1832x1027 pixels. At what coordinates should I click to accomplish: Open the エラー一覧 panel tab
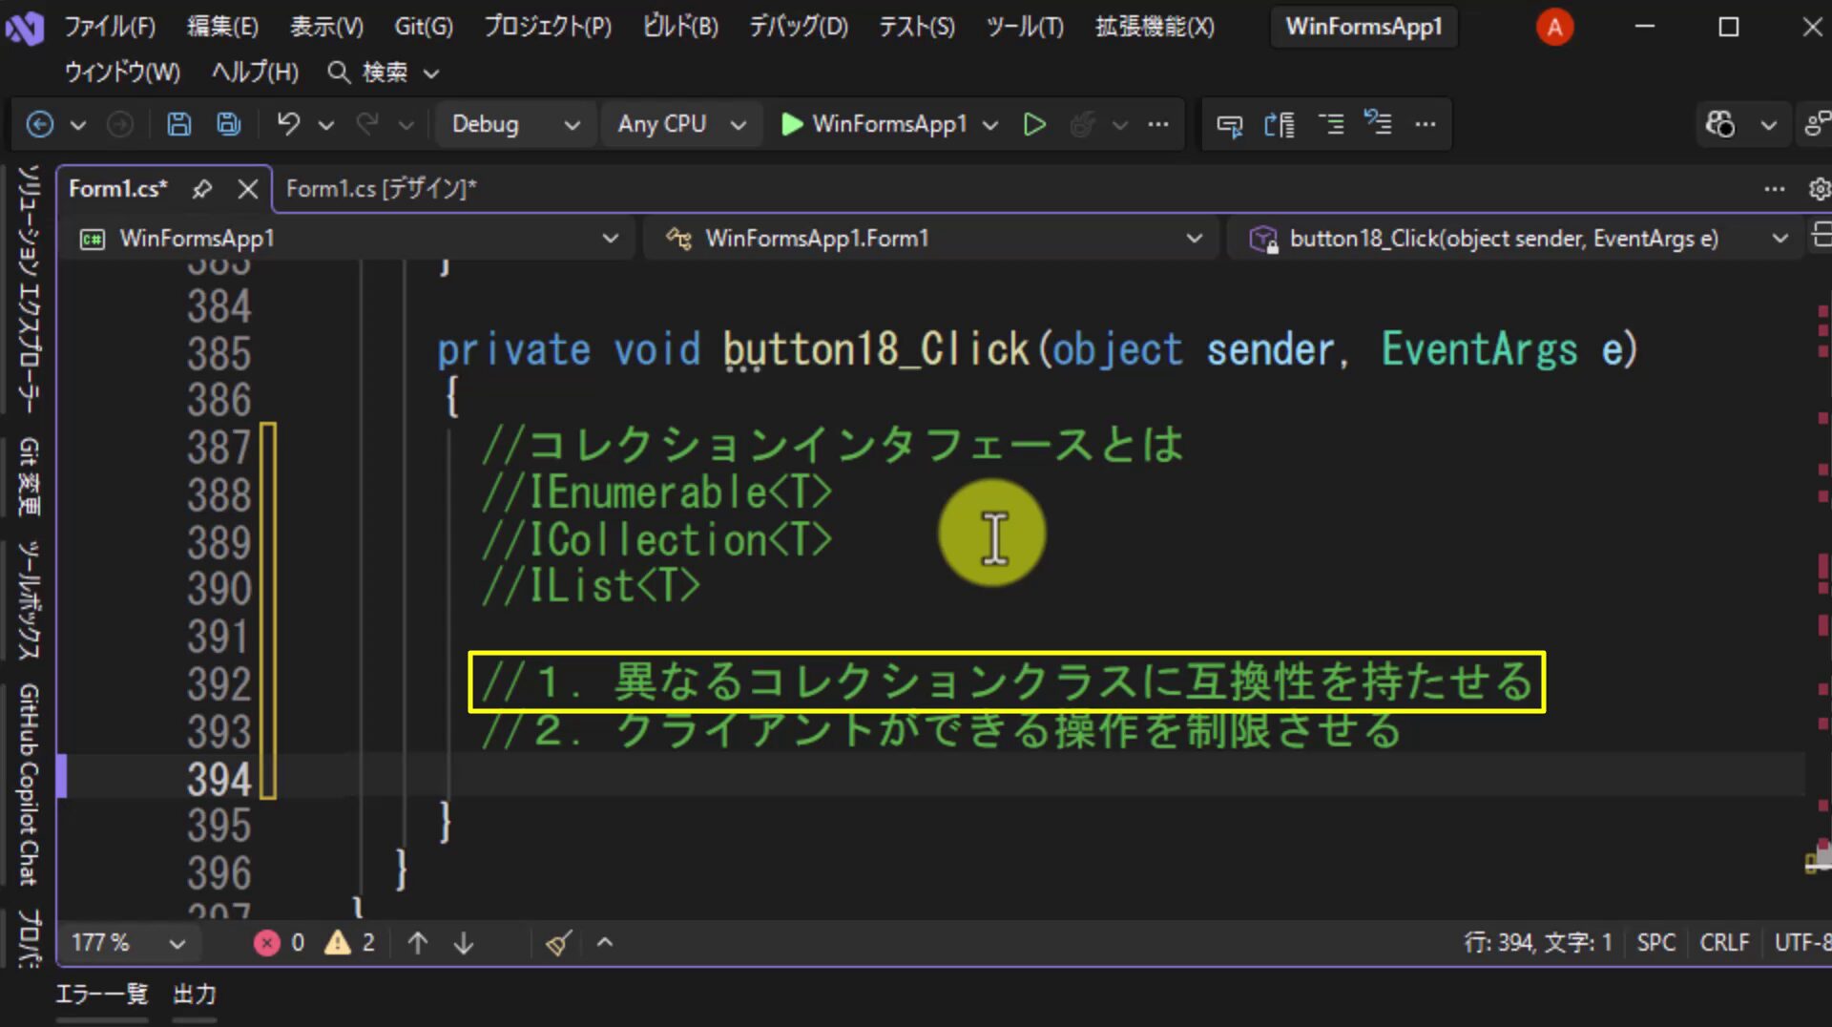102,995
